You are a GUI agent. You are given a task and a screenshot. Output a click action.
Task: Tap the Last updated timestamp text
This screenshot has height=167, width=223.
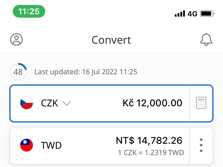click(x=86, y=72)
